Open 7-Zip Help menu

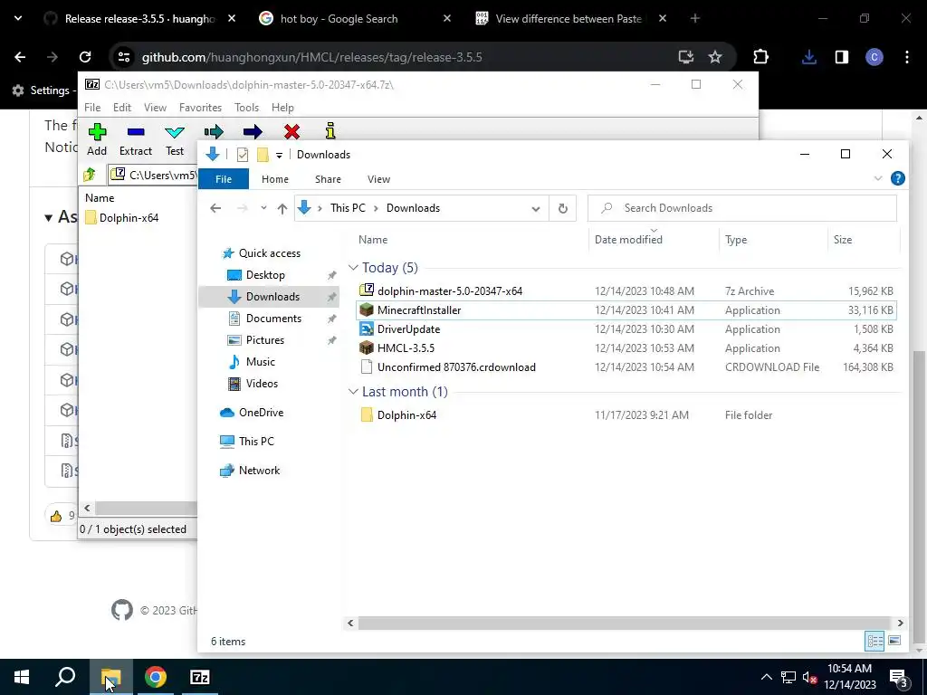[x=282, y=108]
